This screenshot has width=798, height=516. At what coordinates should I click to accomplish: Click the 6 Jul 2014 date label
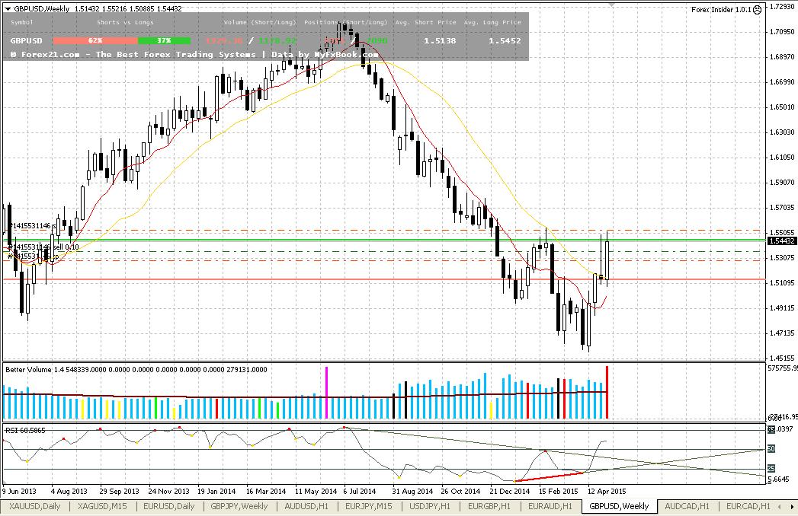pyautogui.click(x=359, y=492)
